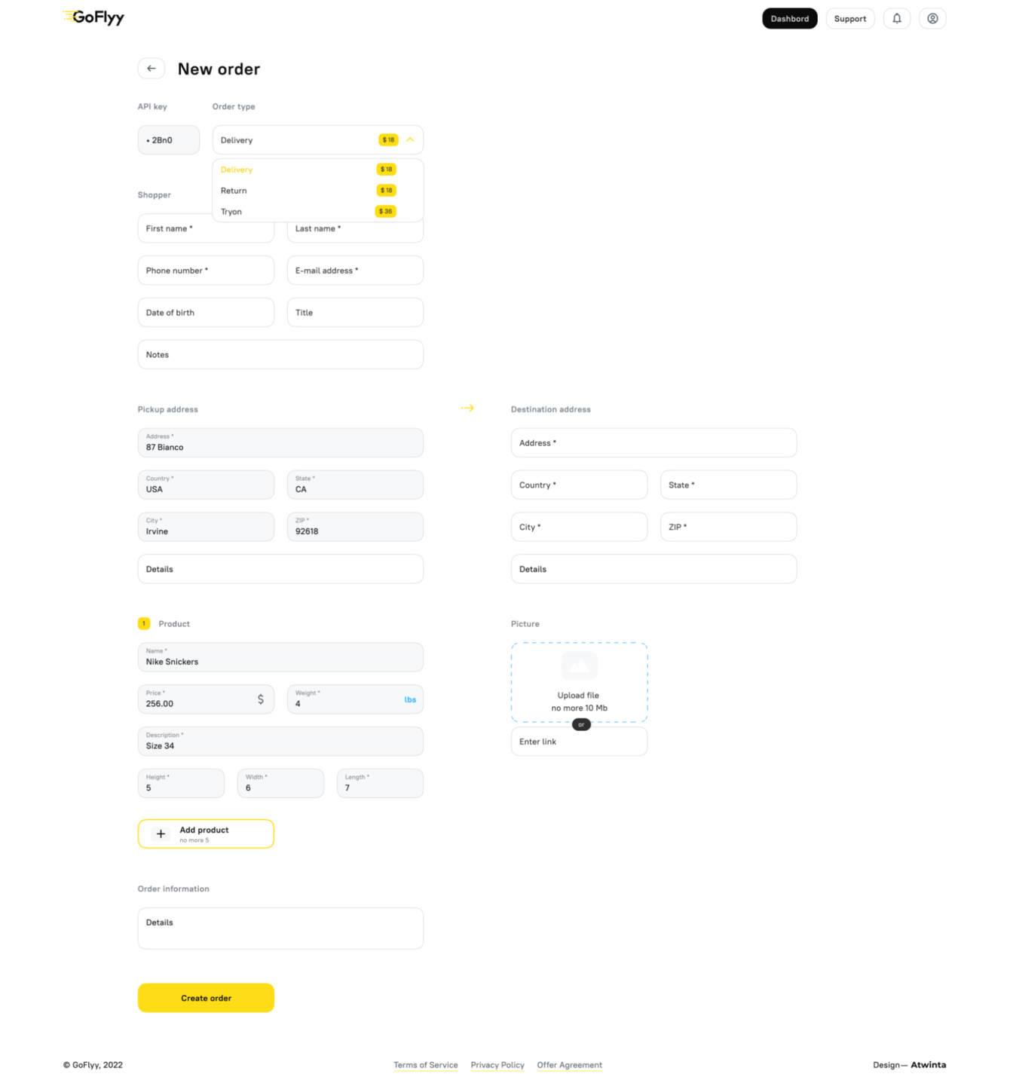The height and width of the screenshot is (1083, 1010).
Task: Click the dollar sign in Price field
Action: [x=261, y=699]
